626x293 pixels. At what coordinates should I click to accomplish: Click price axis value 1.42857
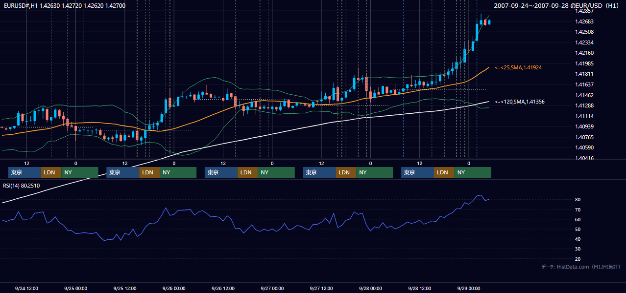[584, 11]
